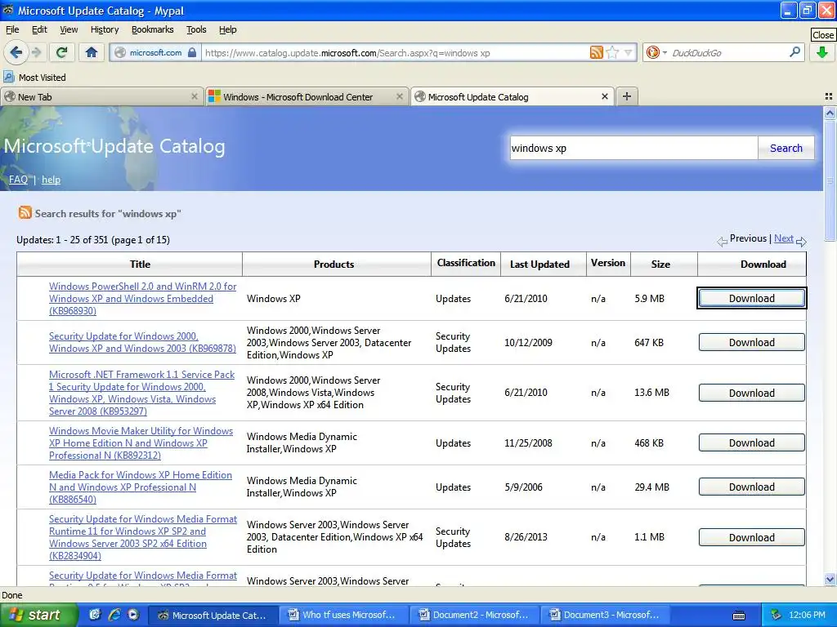Download the 647 KB security update

click(x=752, y=342)
